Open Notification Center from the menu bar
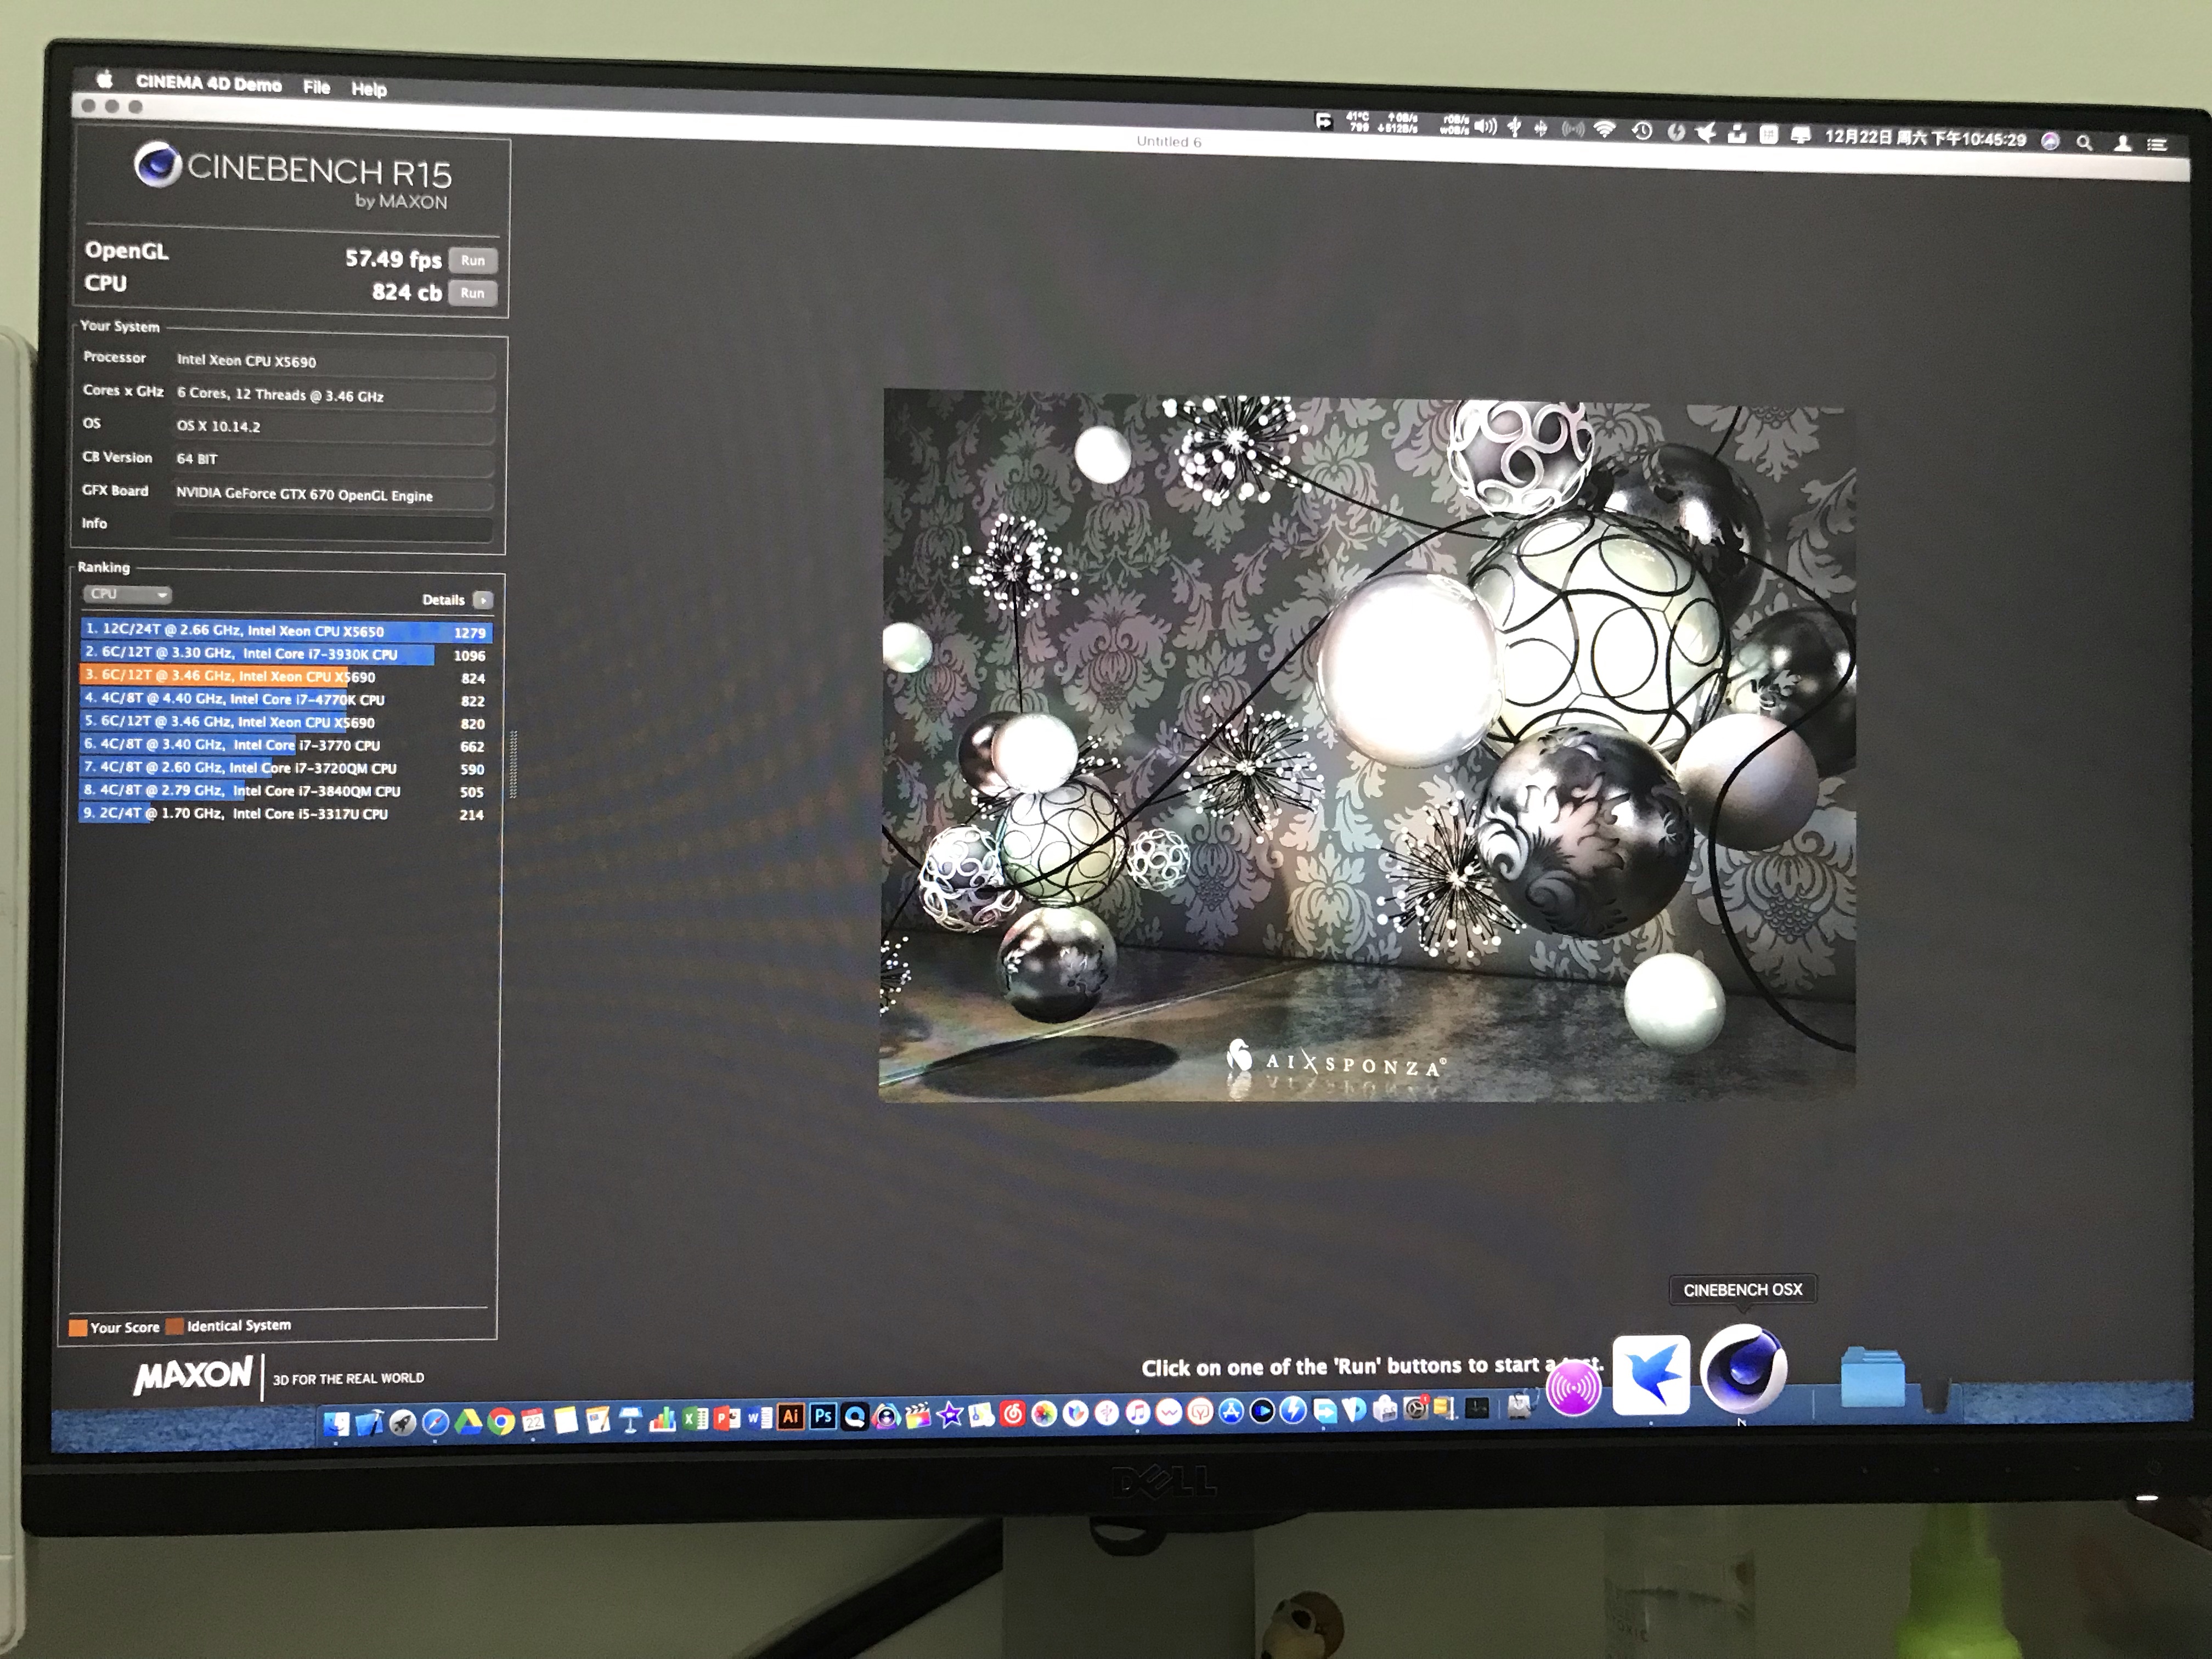Viewport: 2212px width, 1659px height. pos(2157,145)
